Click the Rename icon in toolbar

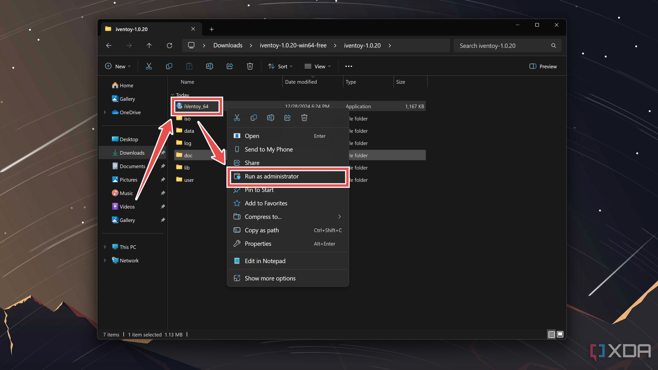tap(209, 66)
